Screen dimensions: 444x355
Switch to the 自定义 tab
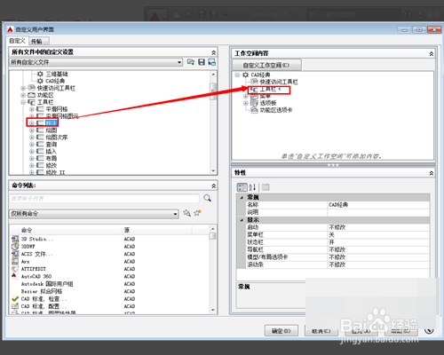coord(17,41)
